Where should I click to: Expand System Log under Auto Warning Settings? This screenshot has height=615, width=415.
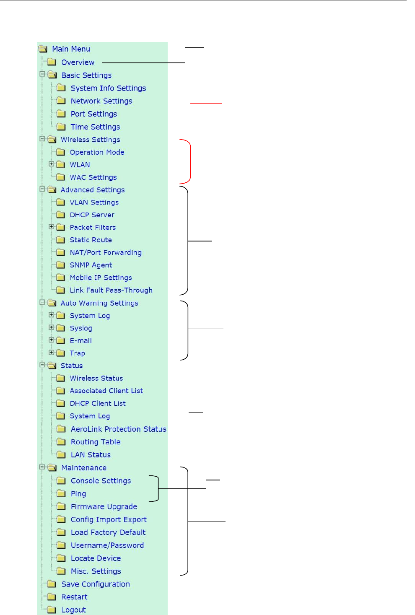pos(51,315)
